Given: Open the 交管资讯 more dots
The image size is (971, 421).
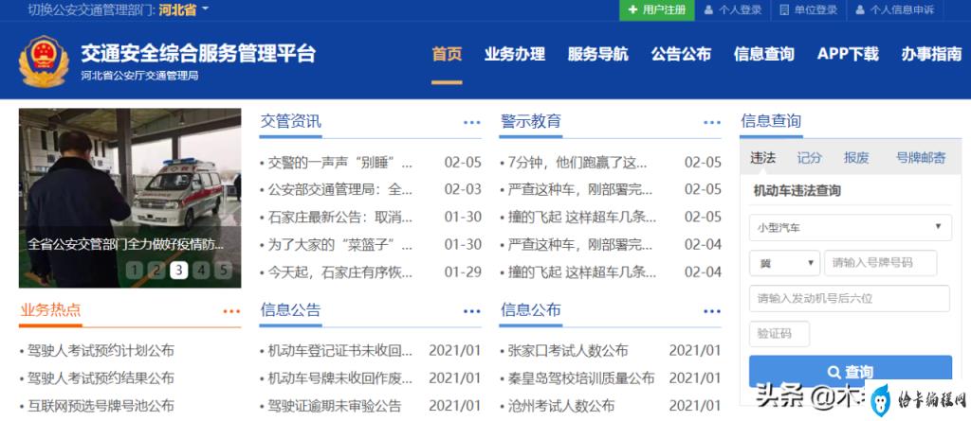Looking at the screenshot, I should [x=471, y=122].
